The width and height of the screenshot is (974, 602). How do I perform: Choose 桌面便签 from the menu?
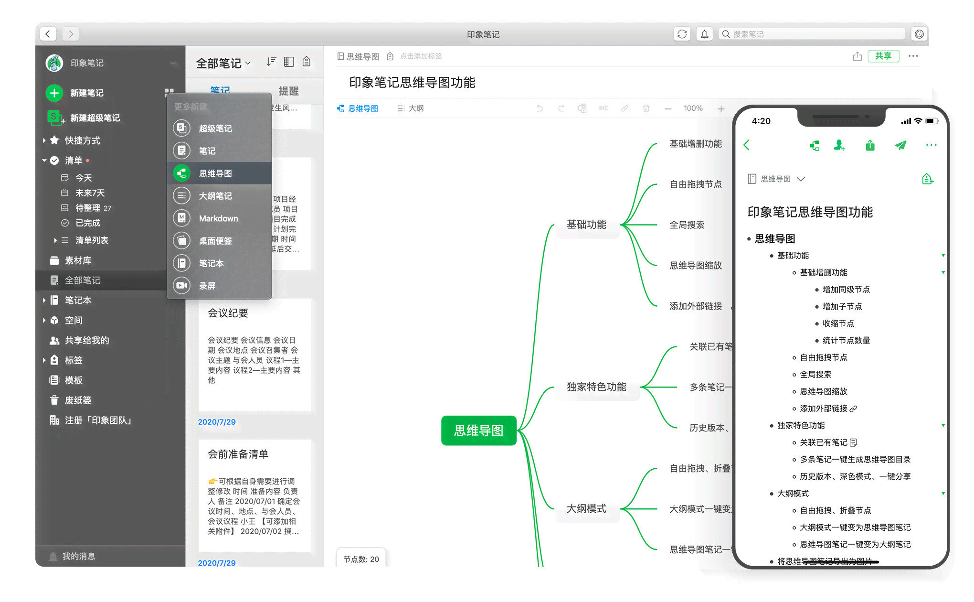[x=219, y=240]
